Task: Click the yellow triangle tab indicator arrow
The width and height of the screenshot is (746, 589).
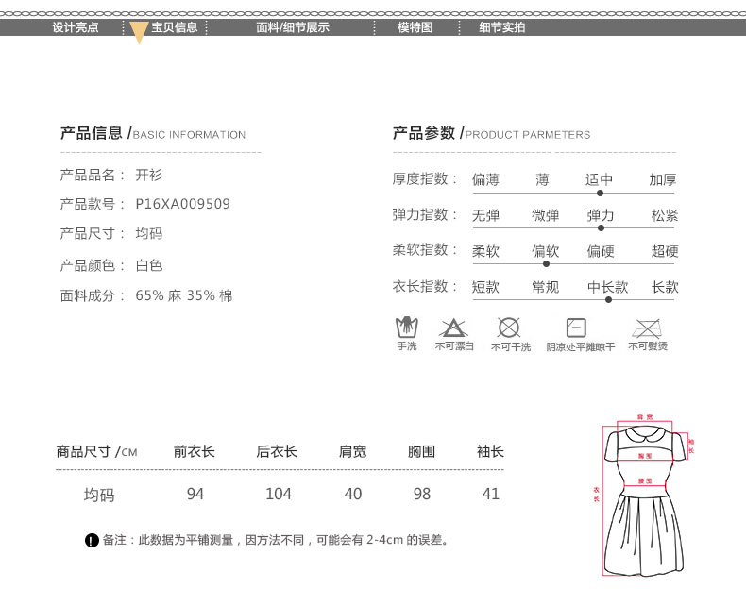Action: pyautogui.click(x=139, y=33)
